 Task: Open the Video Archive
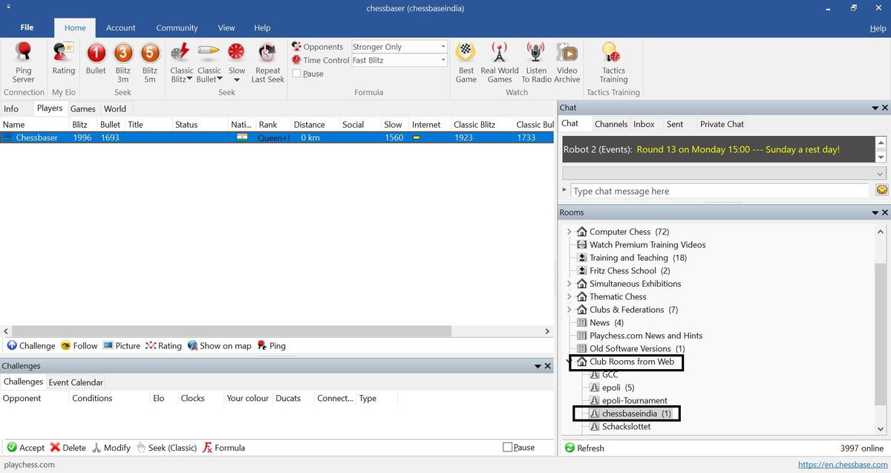click(x=567, y=54)
